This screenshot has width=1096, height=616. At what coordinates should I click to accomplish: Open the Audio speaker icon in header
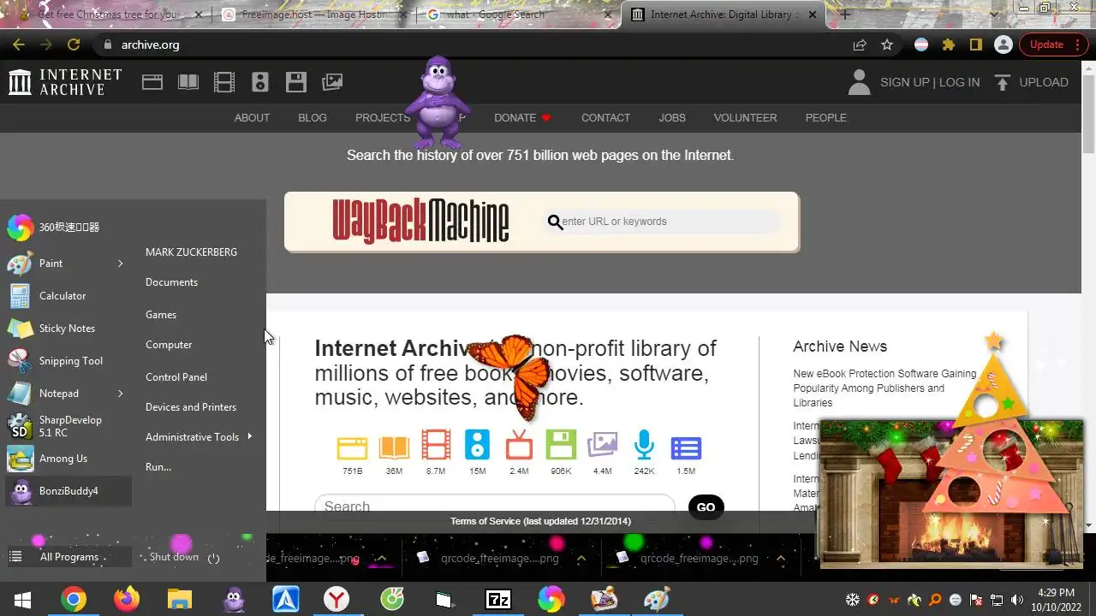[x=260, y=82]
